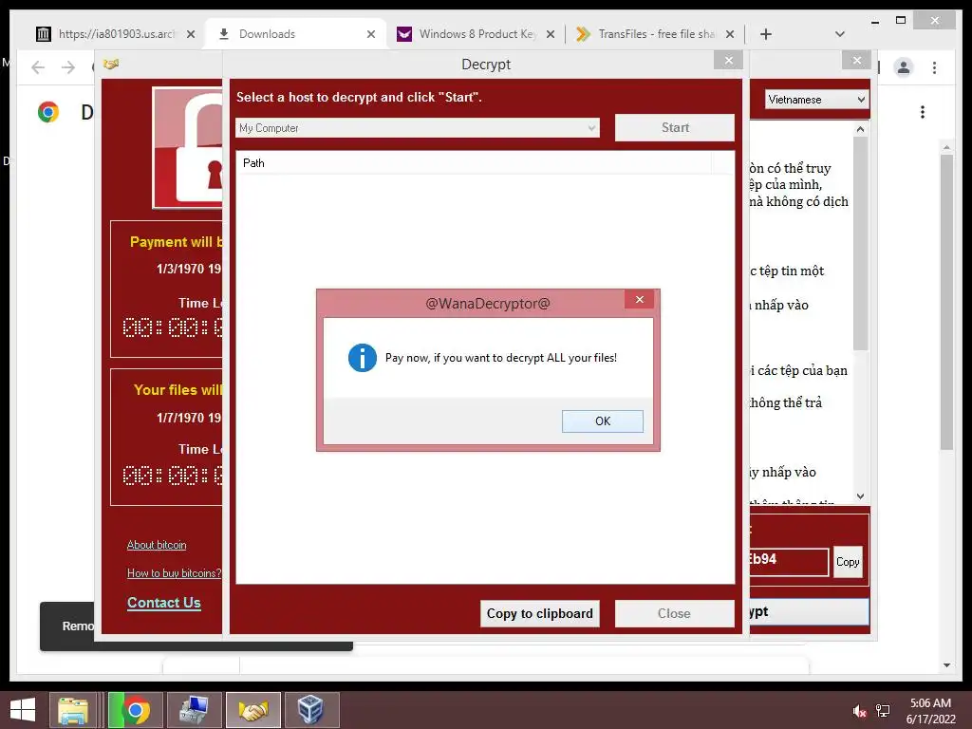Image resolution: width=972 pixels, height=729 pixels.
Task: Minimize the Chrome window
Action: tap(874, 21)
